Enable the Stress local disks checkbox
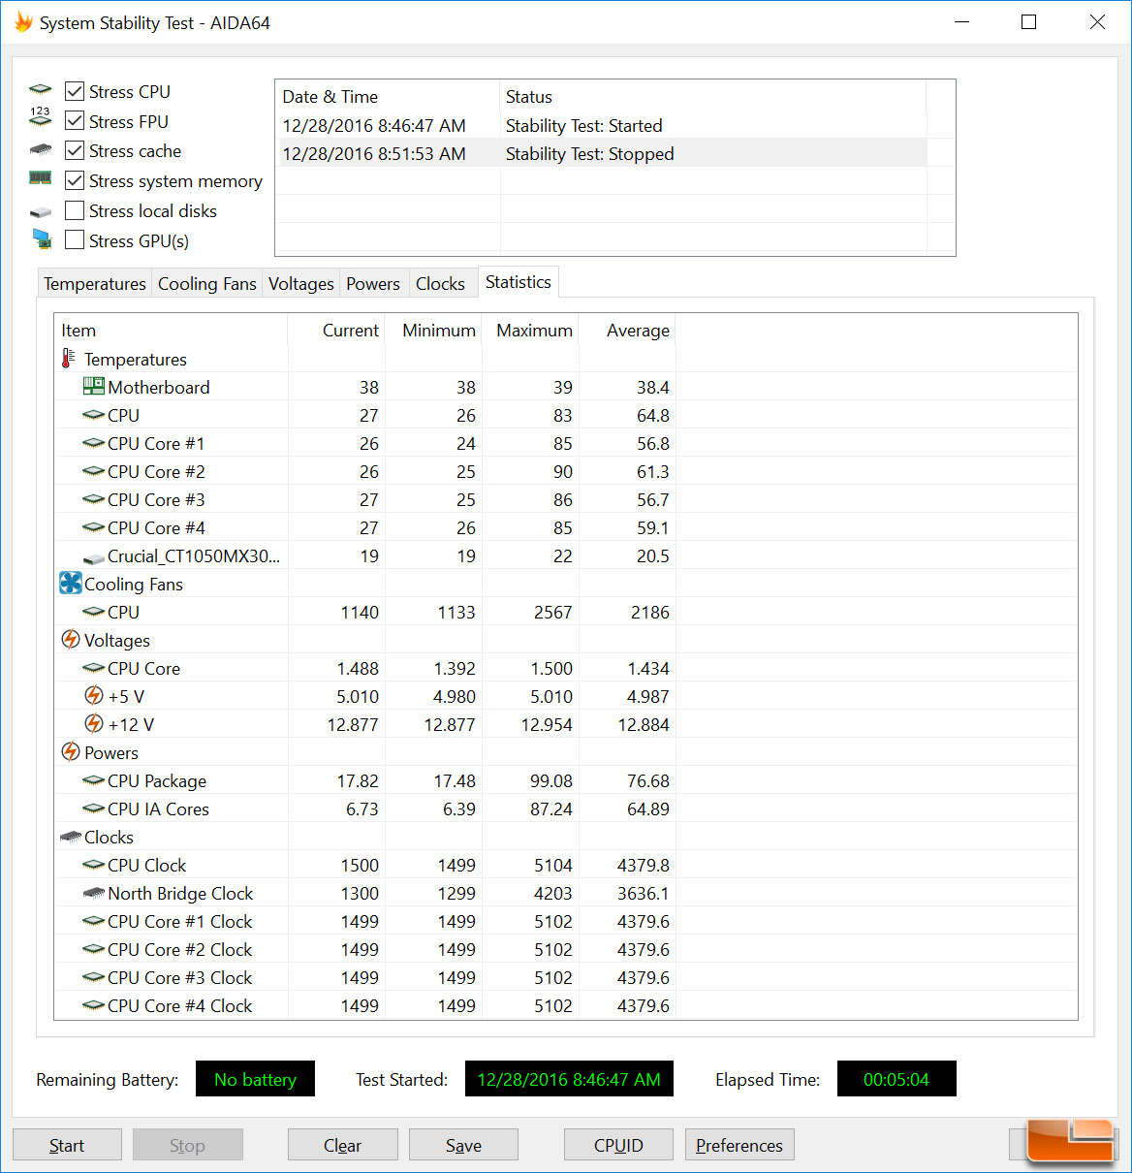Image resolution: width=1132 pixels, height=1173 pixels. tap(75, 210)
